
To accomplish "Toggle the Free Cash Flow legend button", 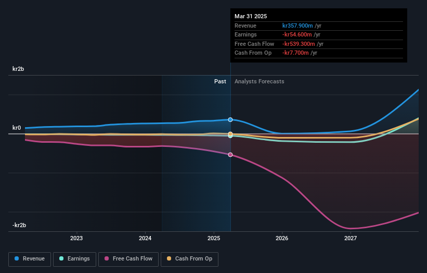I will (128, 259).
